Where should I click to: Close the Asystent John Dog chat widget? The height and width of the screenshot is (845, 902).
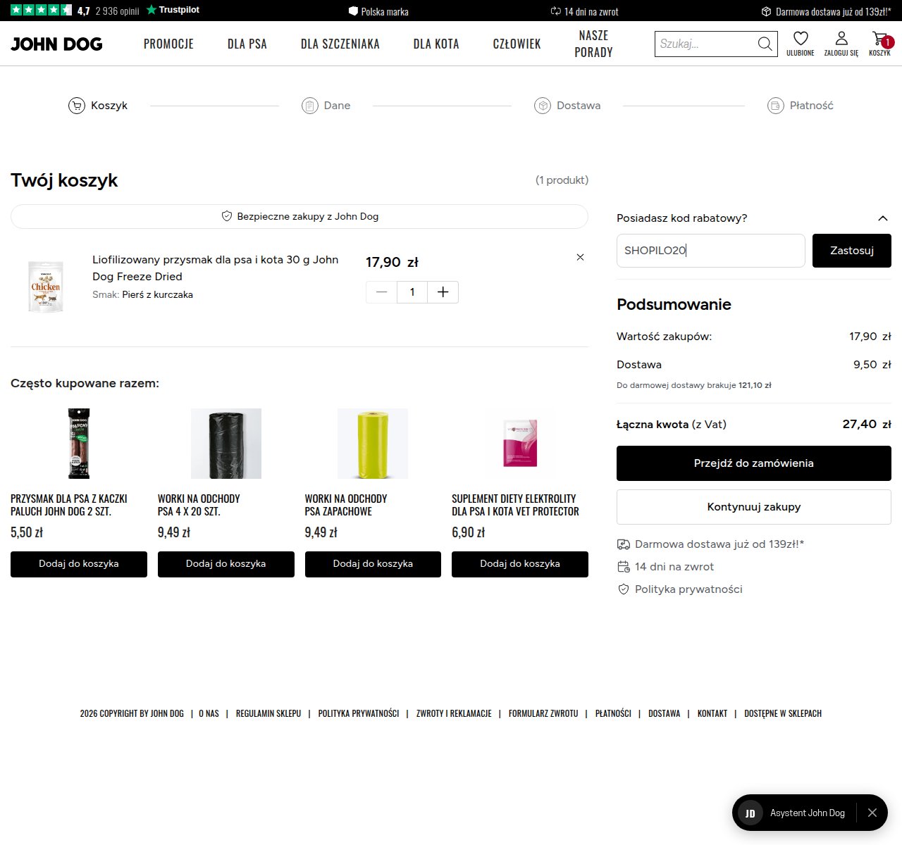[872, 813]
